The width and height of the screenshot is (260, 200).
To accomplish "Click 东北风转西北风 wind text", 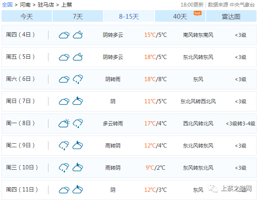I will pos(198,101).
